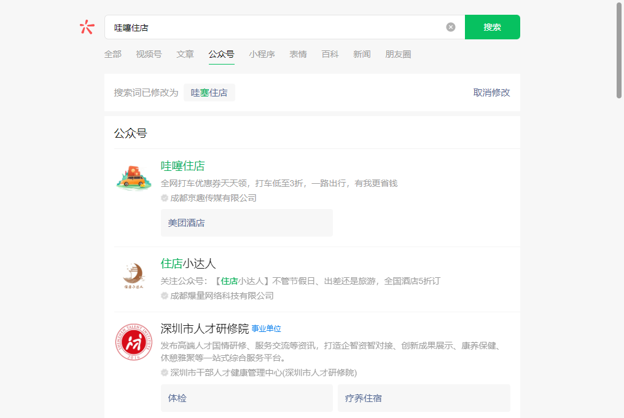This screenshot has height=418, width=624.
Task: Select the 公众号 tab
Action: pyautogui.click(x=221, y=54)
